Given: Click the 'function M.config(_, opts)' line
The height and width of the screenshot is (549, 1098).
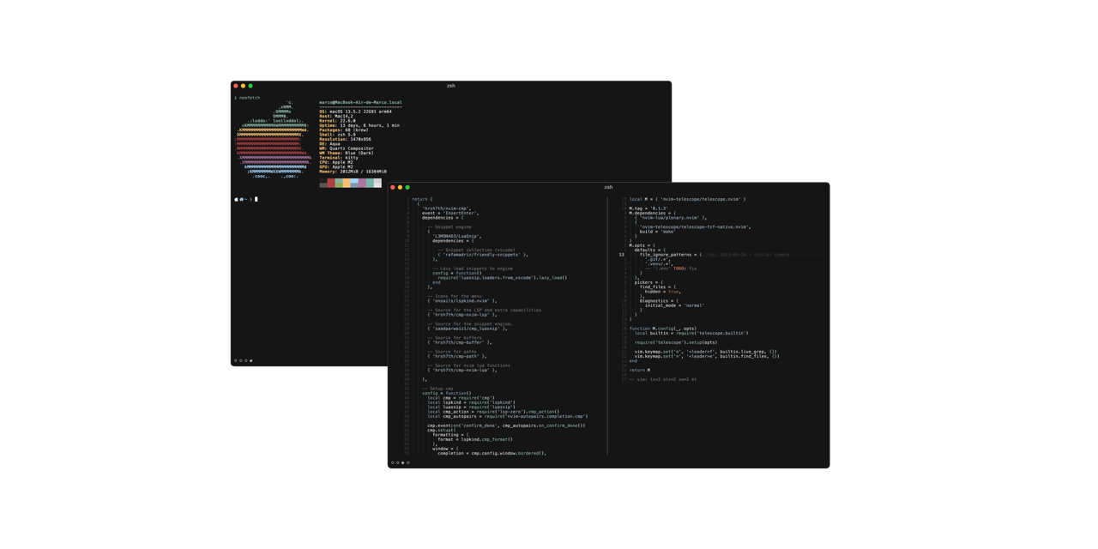Looking at the screenshot, I should pos(663,329).
